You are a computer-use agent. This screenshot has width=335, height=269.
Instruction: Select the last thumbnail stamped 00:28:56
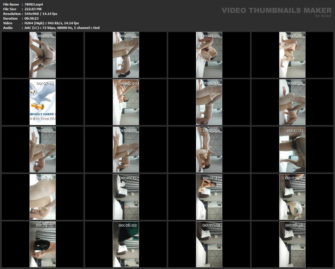(x=292, y=244)
